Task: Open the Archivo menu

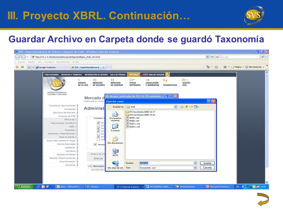Action: 22,62
